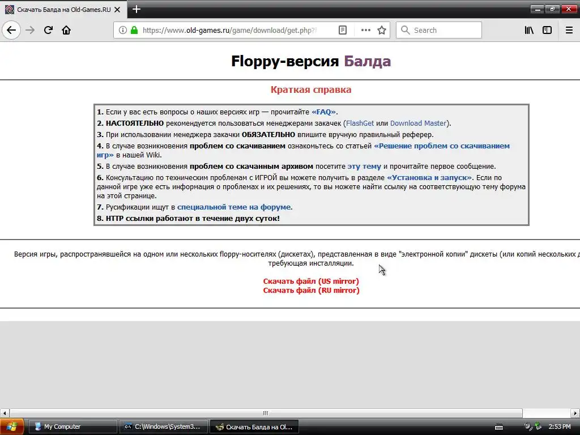Click the Floppy-версия heading text
This screenshot has height=435, width=580.
(x=285, y=61)
